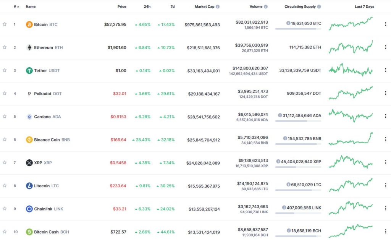Screen dimensions: 391x240
Task: Open the Bitcoin Cash BCH link
Action: (52, 232)
